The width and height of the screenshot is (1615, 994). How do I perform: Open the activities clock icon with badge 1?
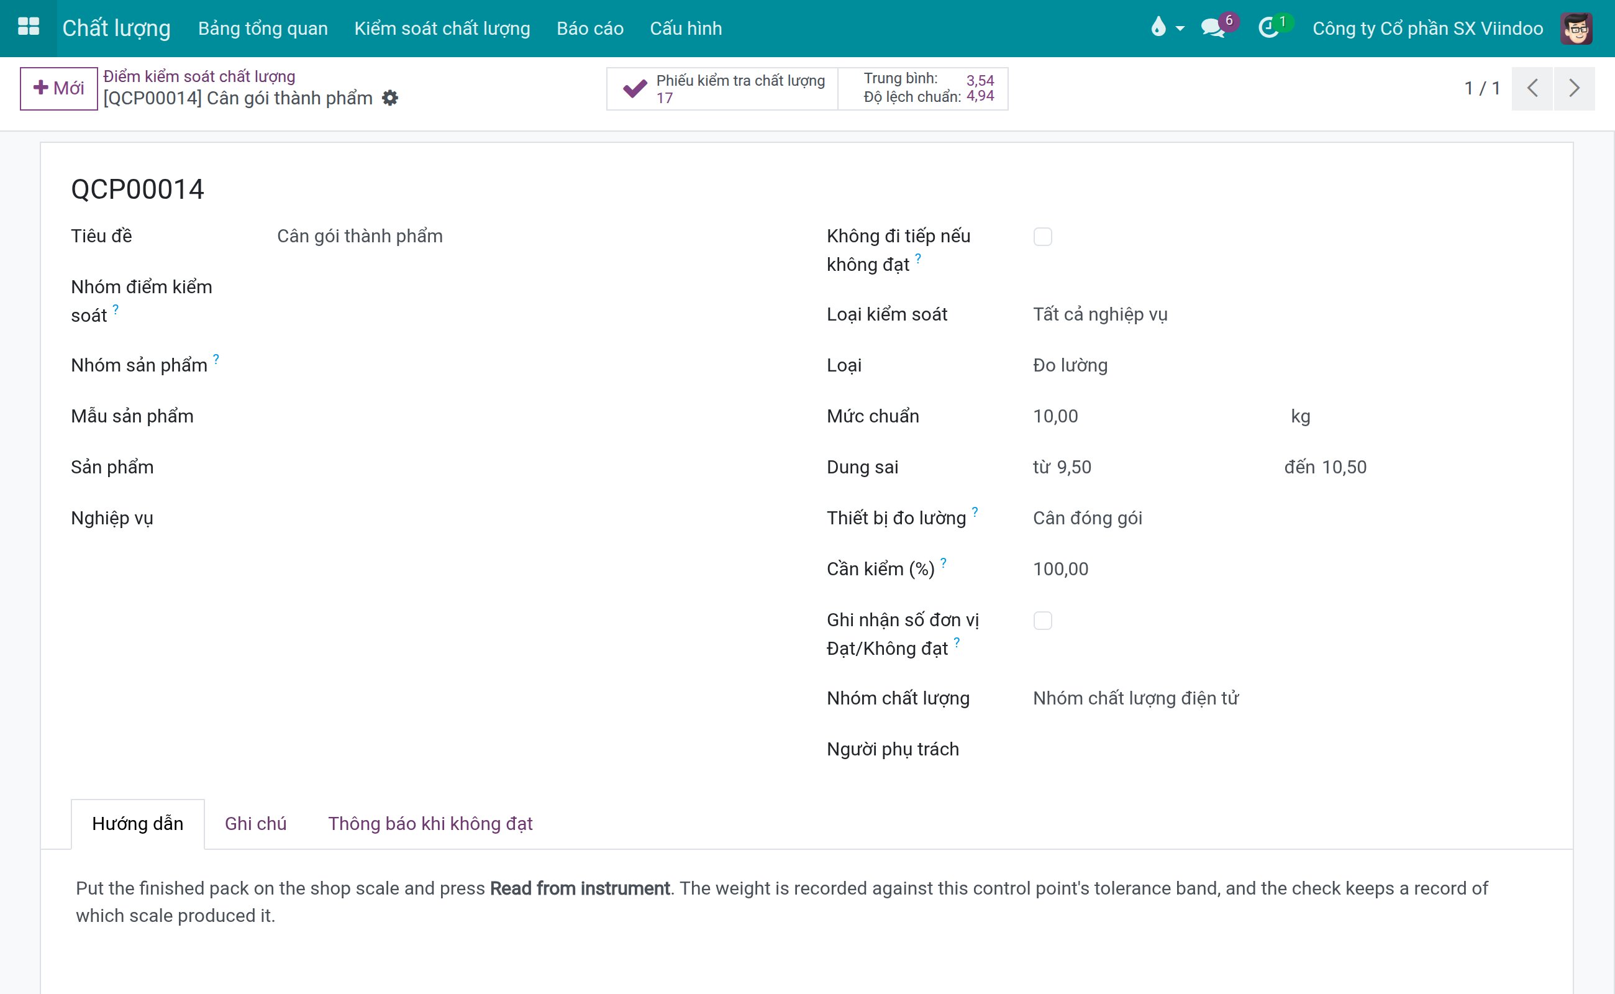[x=1275, y=27]
